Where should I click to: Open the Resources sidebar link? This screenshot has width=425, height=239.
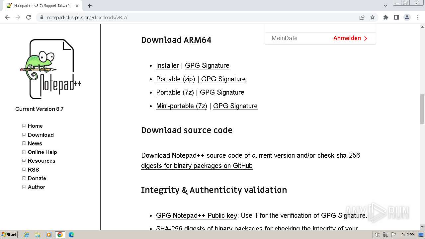[x=42, y=161]
